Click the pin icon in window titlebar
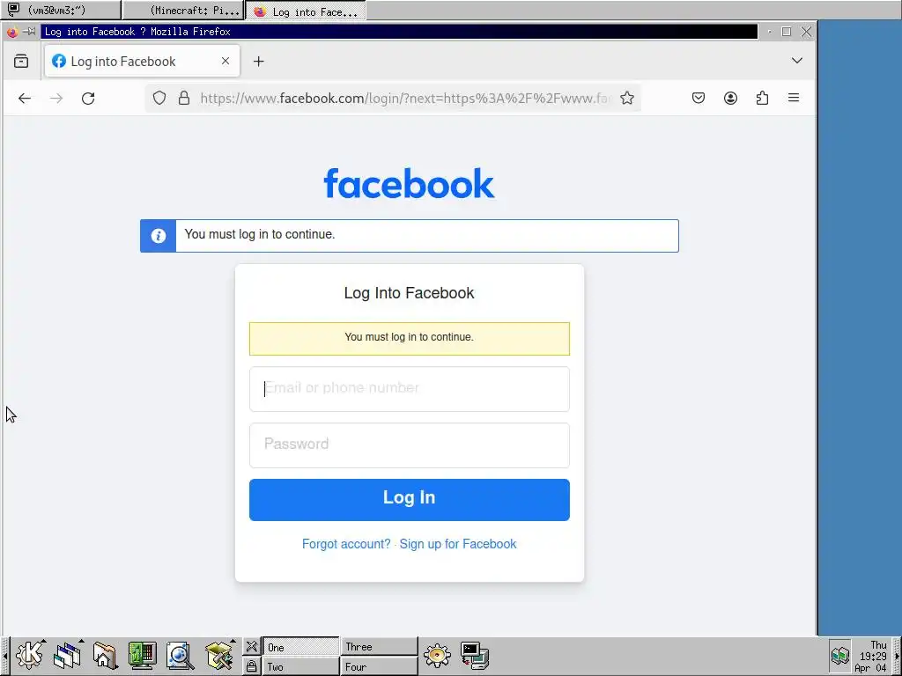The height and width of the screenshot is (676, 902). pyautogui.click(x=29, y=32)
